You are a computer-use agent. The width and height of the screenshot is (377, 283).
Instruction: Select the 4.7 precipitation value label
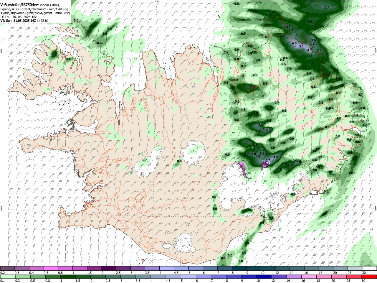pos(310,50)
